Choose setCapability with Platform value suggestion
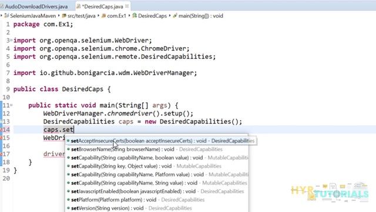 (157, 174)
